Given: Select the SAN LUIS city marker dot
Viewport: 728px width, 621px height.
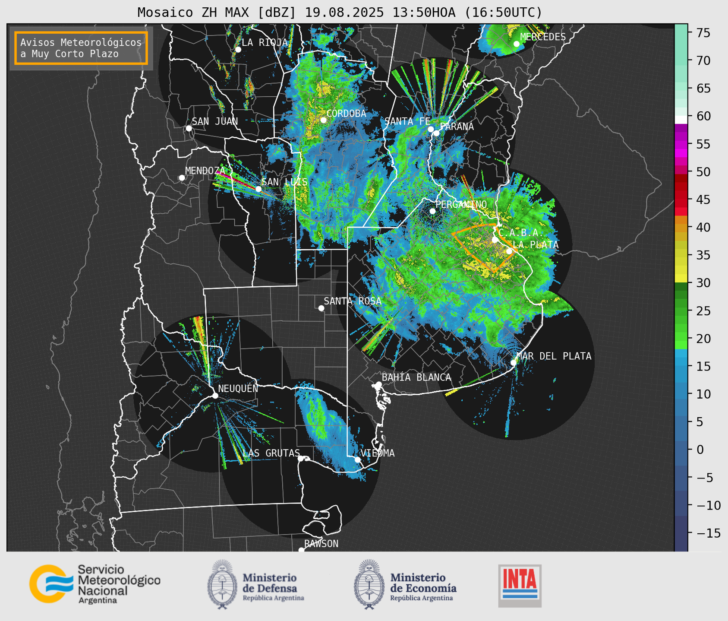Looking at the screenshot, I should pos(258,189).
